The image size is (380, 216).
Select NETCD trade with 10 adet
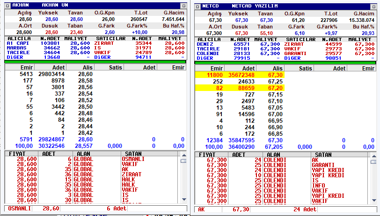pyautogui.click(x=282, y=175)
